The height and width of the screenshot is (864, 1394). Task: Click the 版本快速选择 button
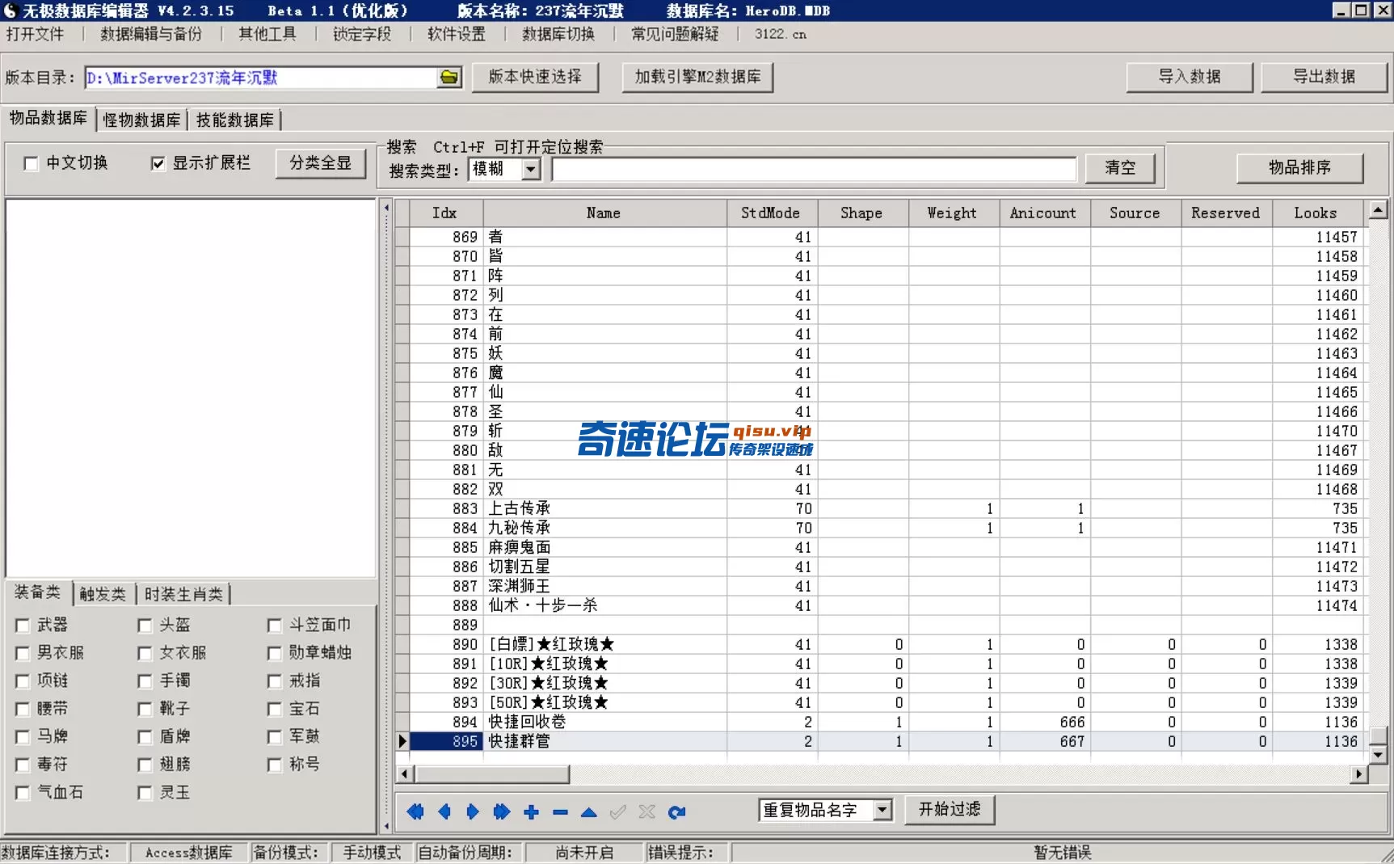pos(535,77)
